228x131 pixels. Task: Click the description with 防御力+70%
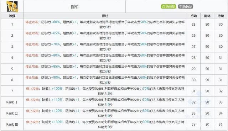[105, 47]
